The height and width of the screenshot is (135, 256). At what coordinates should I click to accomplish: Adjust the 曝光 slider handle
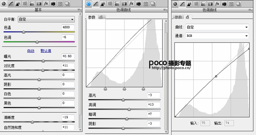click(x=43, y=61)
